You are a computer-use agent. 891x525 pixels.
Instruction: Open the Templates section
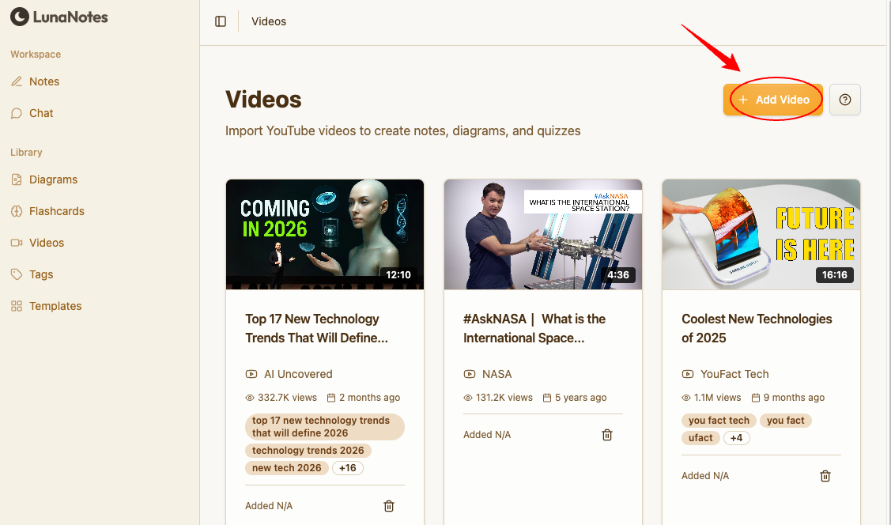(x=55, y=306)
